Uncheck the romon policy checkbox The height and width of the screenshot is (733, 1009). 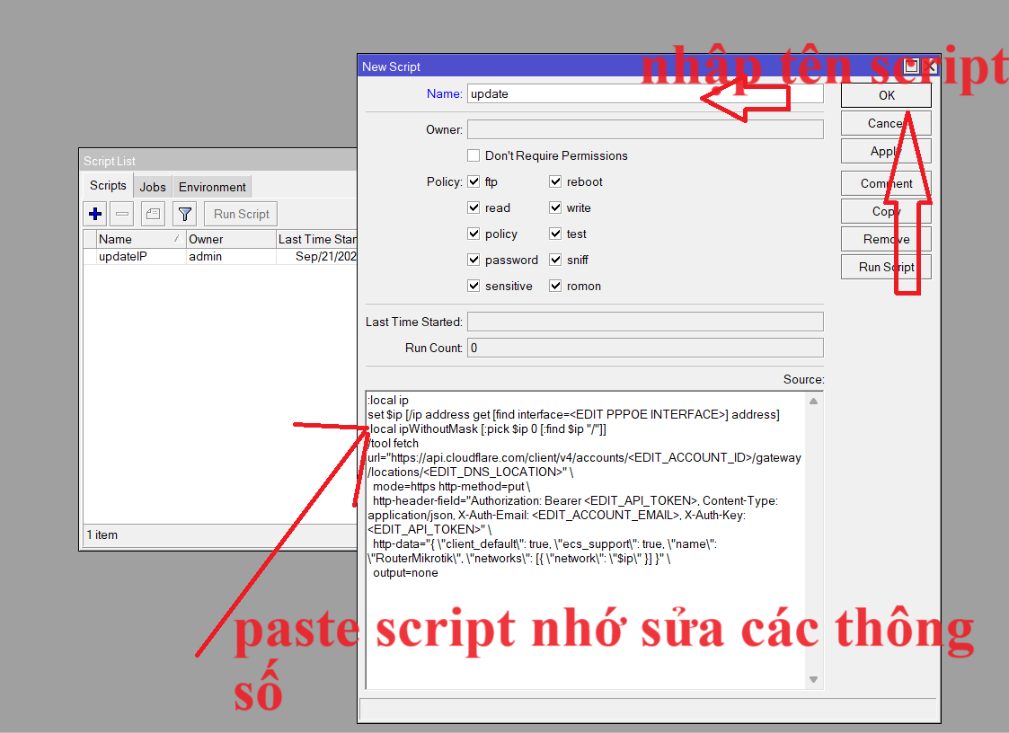tap(555, 286)
